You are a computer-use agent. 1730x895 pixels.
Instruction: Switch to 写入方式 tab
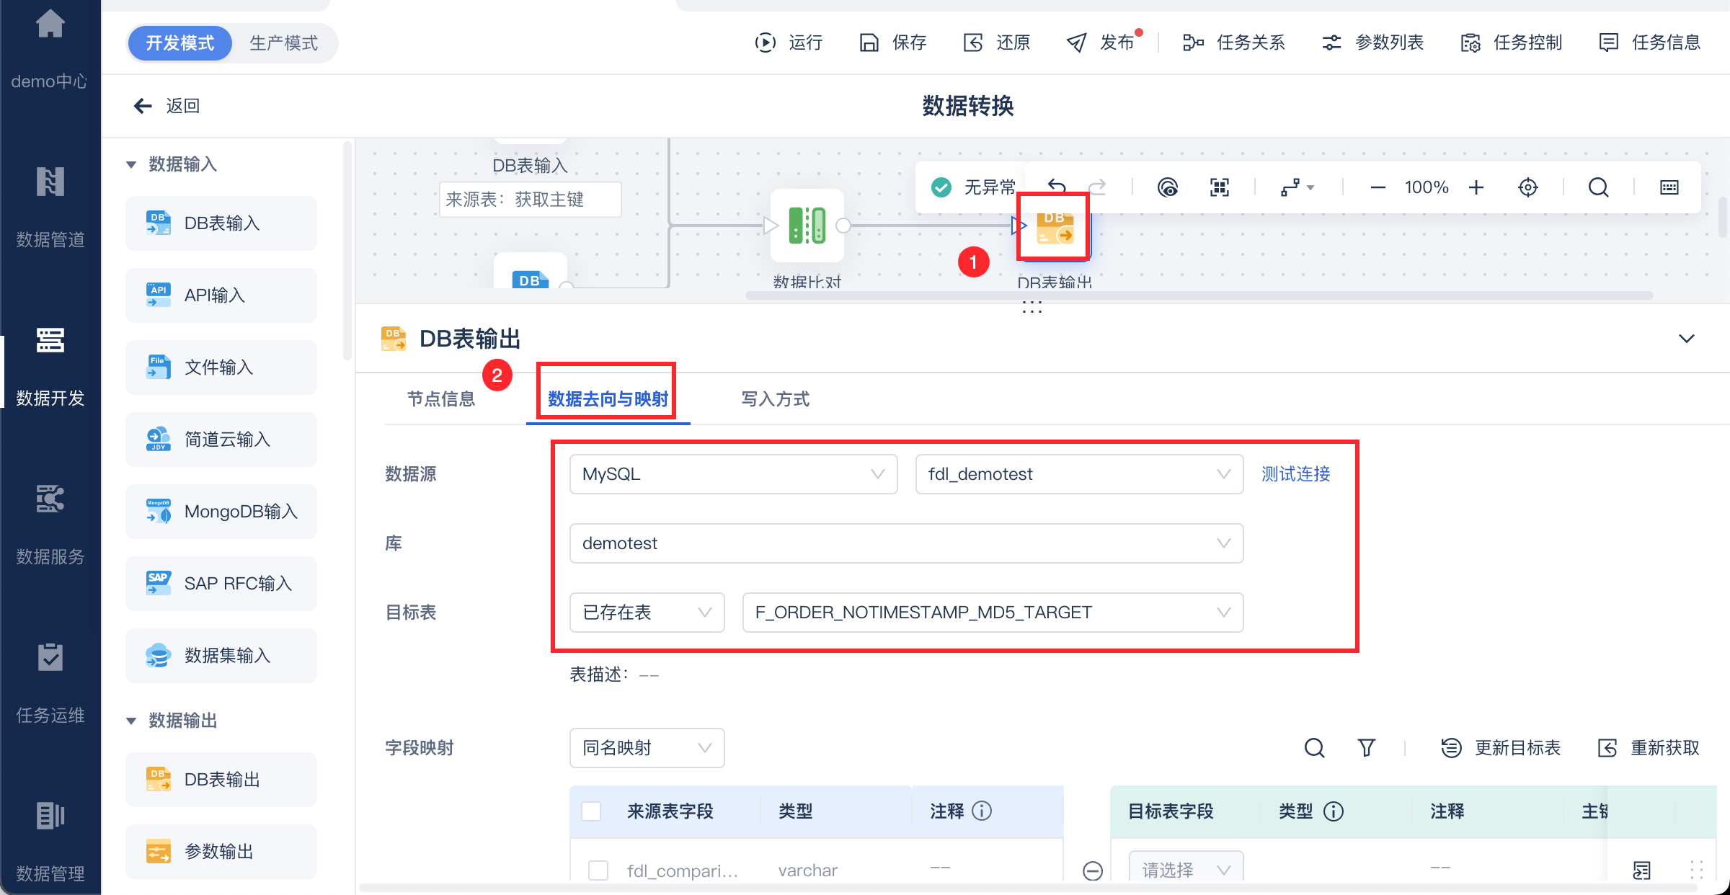point(775,399)
